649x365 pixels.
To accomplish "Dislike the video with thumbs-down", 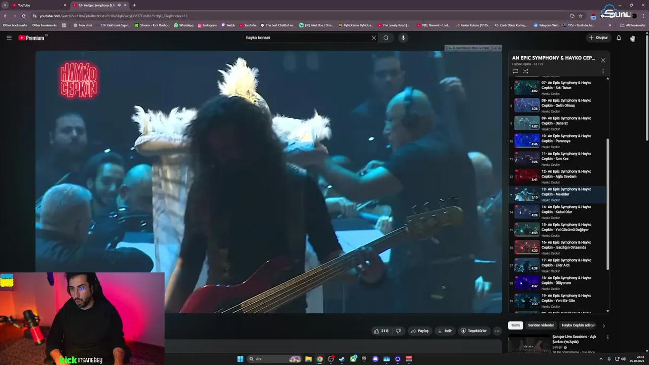I will click(x=398, y=331).
